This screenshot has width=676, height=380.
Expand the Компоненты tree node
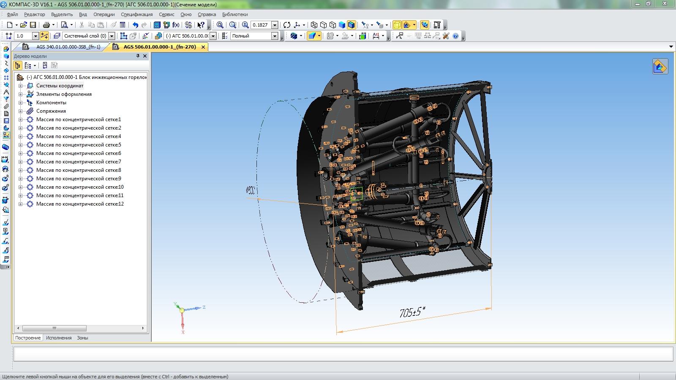click(20, 103)
